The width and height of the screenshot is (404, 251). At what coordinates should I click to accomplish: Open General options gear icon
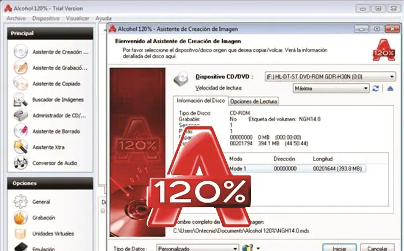point(21,201)
